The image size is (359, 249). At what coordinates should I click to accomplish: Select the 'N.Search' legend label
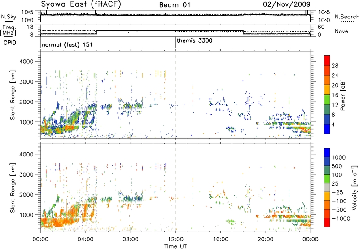(346, 17)
